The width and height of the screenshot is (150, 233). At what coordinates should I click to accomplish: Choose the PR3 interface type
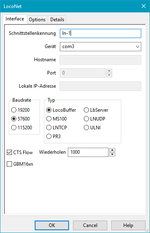pos(49,136)
